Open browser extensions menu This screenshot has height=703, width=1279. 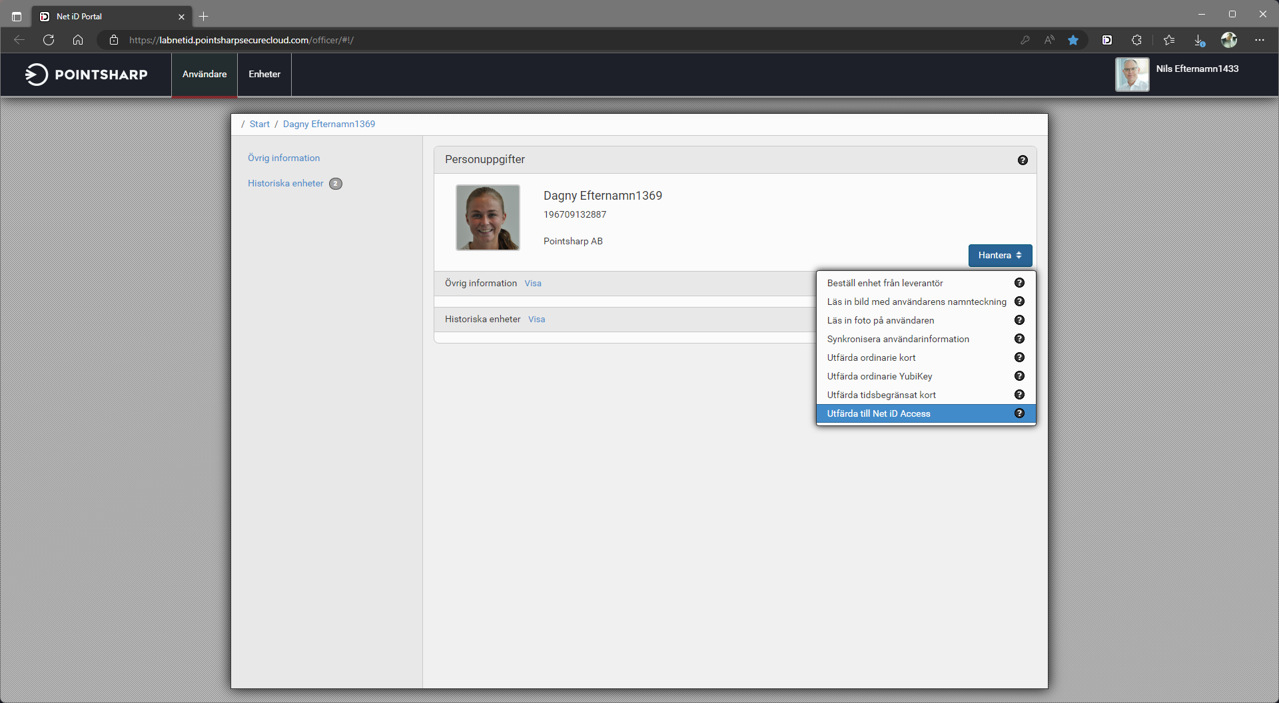(1136, 40)
